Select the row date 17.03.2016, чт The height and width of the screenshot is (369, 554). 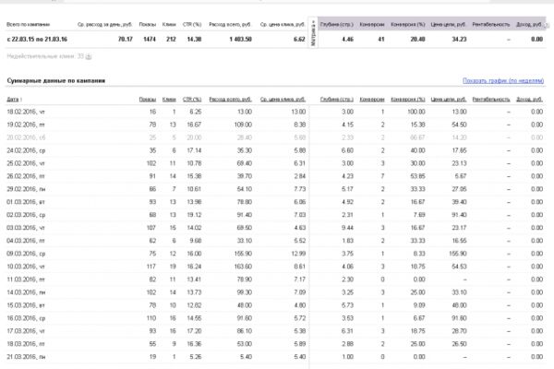(26, 331)
